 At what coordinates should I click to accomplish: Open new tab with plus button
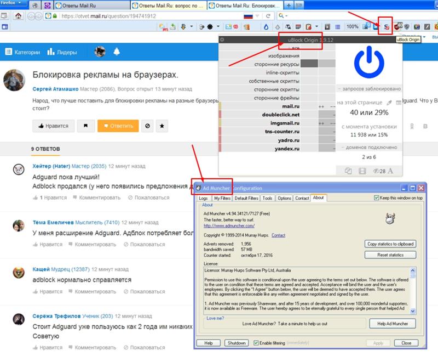(289, 5)
